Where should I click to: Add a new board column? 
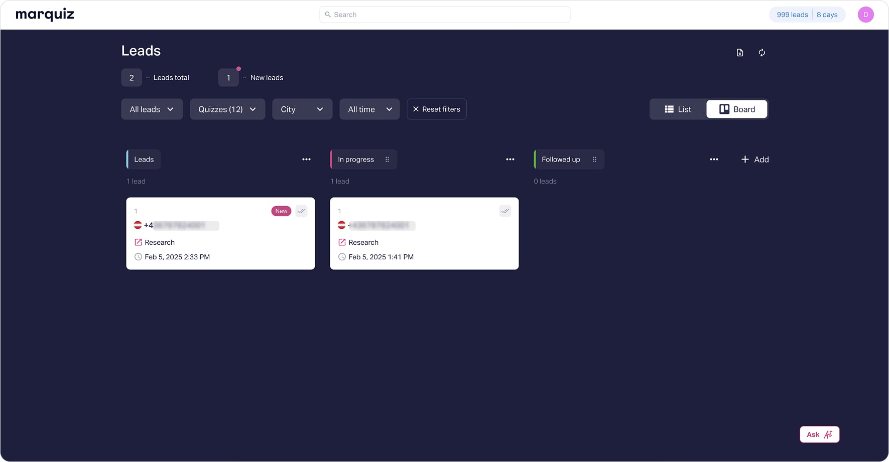click(755, 160)
